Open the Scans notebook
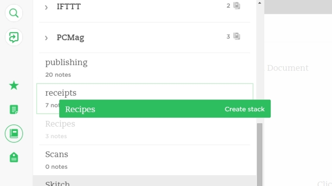The width and height of the screenshot is (332, 186). 145,160
